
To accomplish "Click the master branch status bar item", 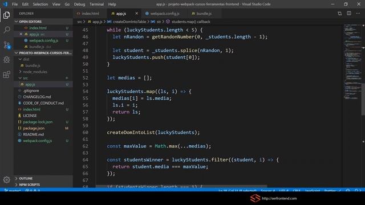I will click(13, 191).
